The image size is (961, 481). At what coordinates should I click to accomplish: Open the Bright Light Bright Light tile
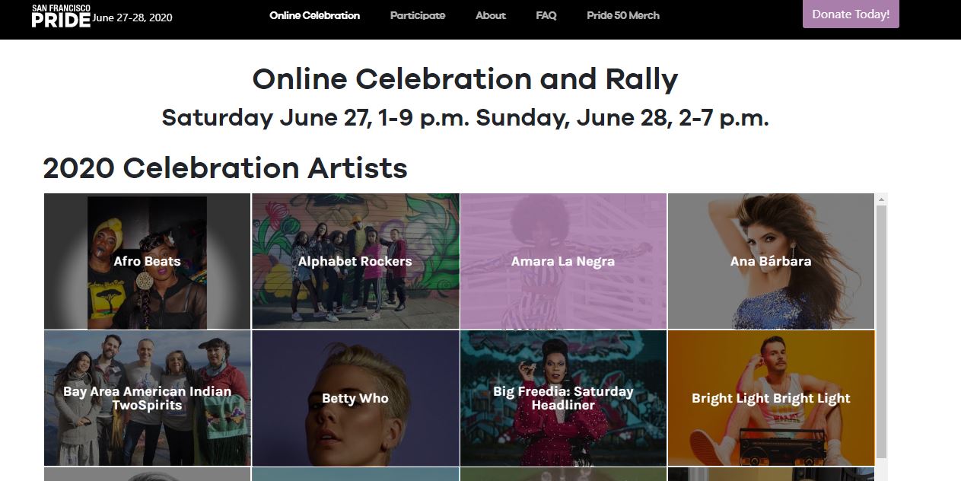pyautogui.click(x=771, y=434)
